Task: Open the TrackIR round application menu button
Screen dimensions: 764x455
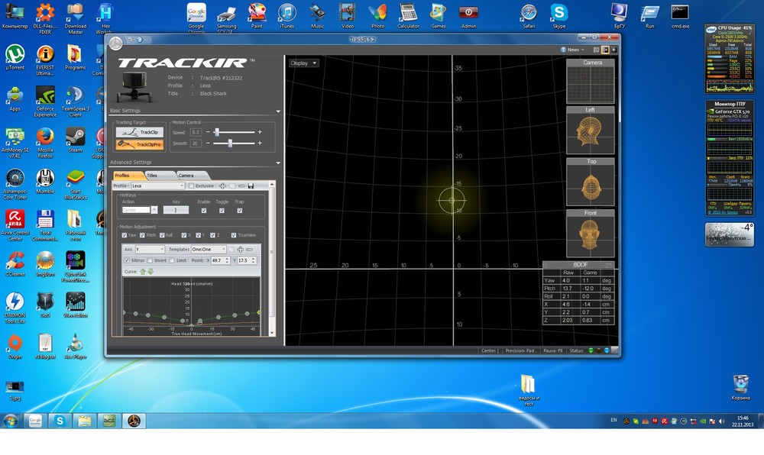Action: 115,44
